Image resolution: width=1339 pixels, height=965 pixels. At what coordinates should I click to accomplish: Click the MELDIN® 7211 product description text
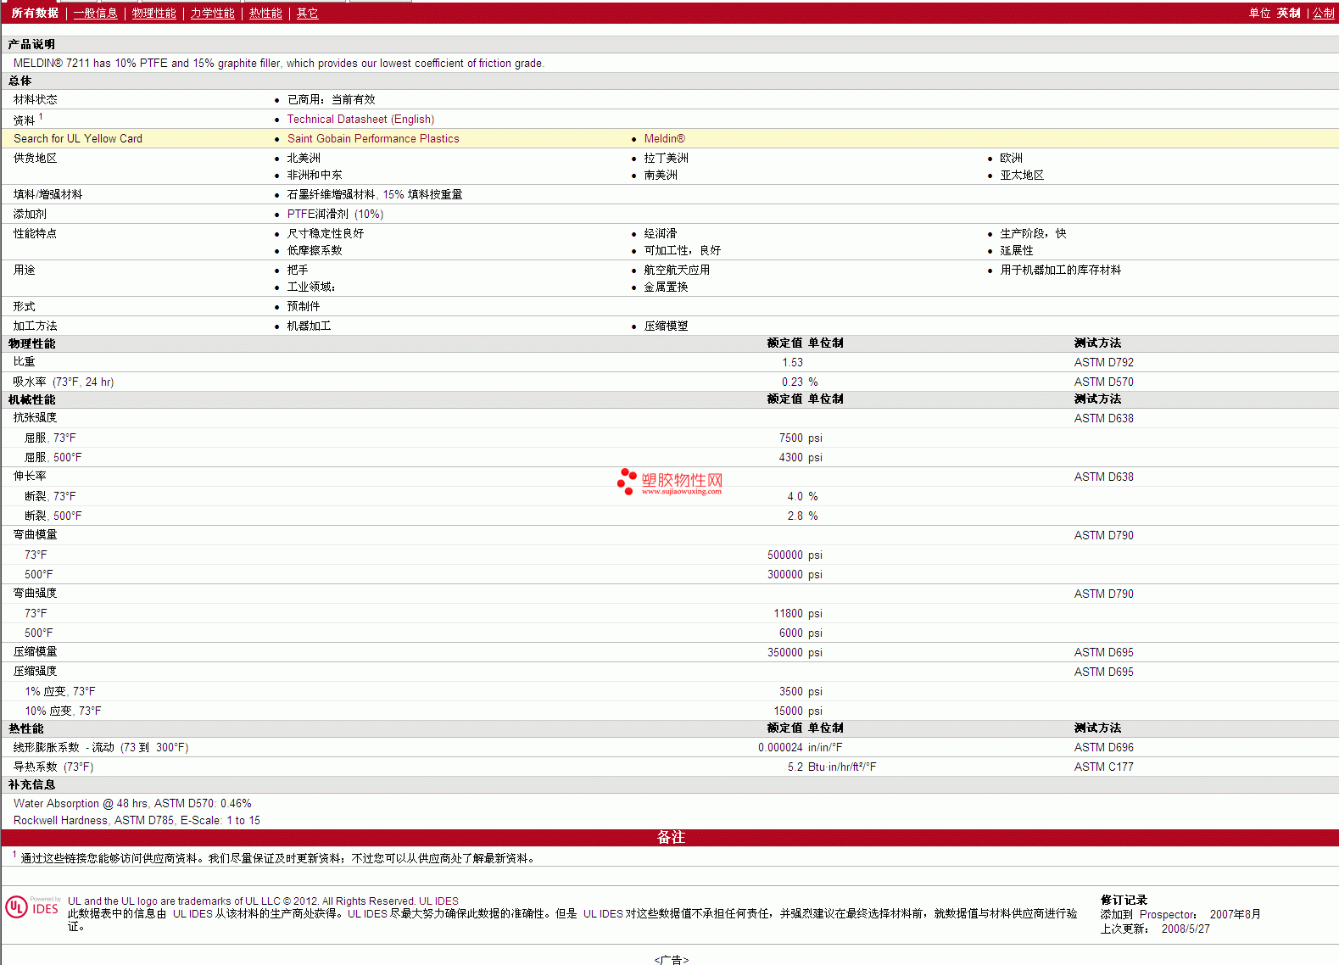[x=279, y=64]
